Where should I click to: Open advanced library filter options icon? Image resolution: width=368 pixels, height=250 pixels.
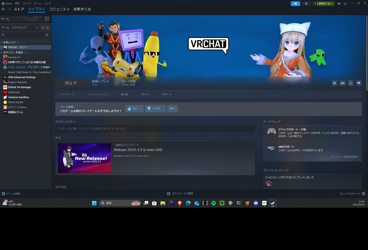(x=47, y=35)
